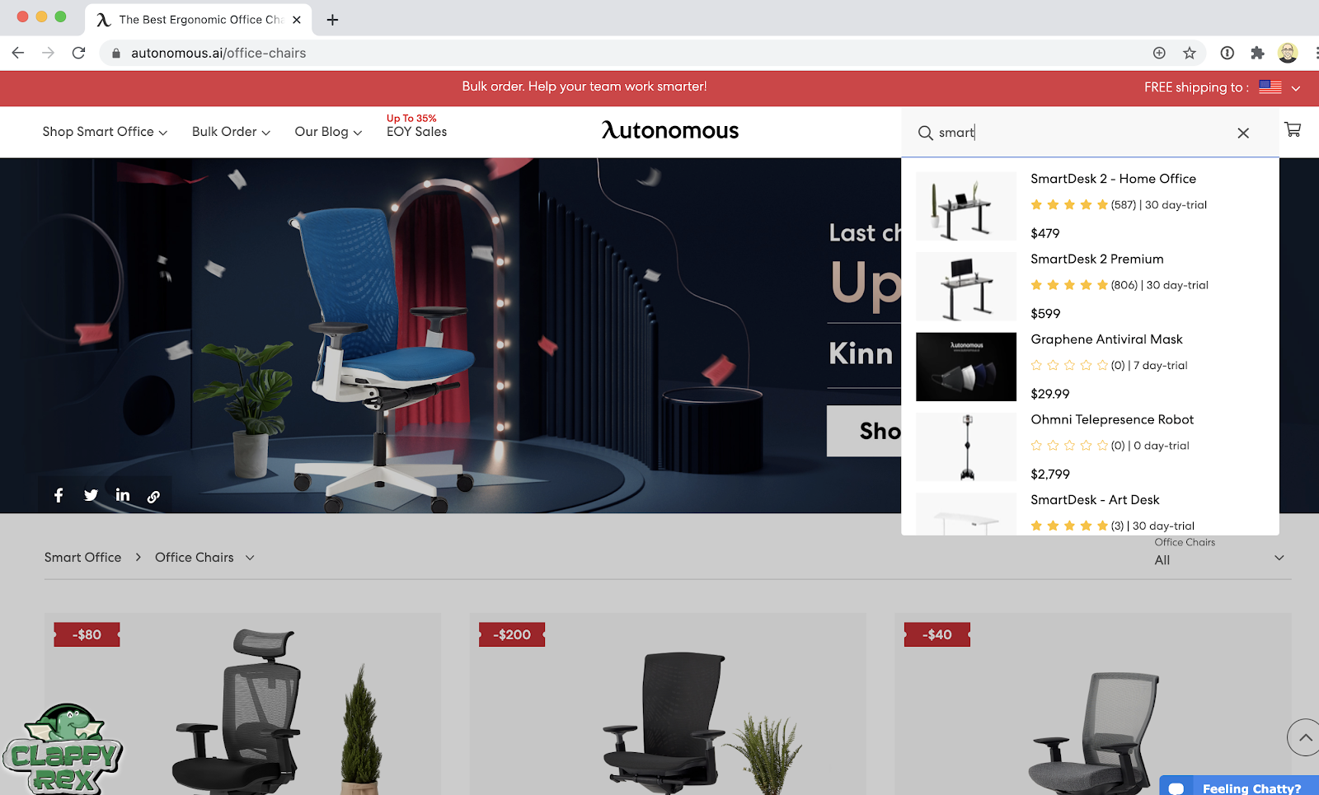Screen dimensions: 1319x795
Task: Open SmartDesk 2 Premium result
Action: [1097, 259]
